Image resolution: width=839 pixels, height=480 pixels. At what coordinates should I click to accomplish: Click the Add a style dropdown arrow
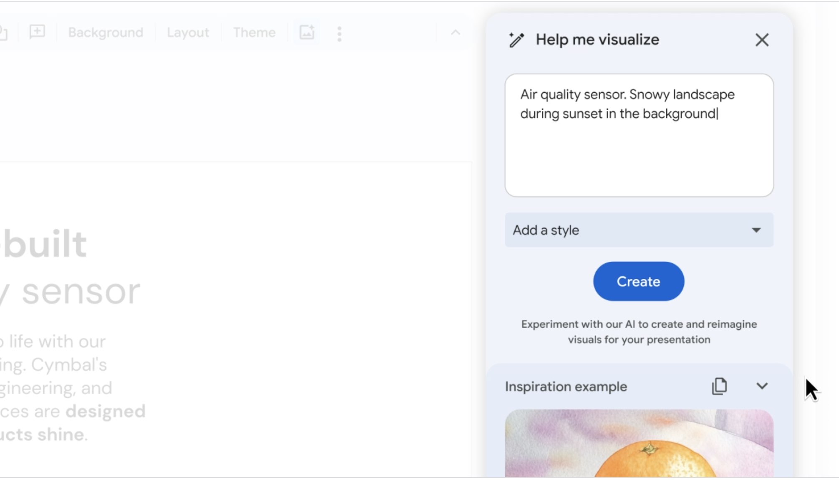pyautogui.click(x=756, y=230)
